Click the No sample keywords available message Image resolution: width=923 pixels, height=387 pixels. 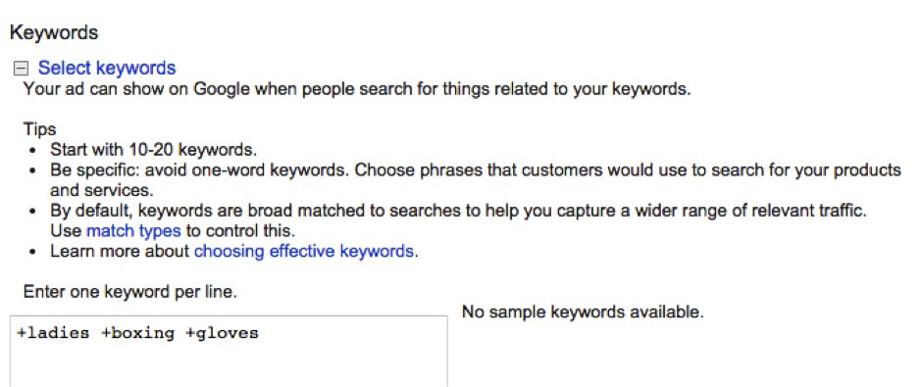[x=583, y=312]
